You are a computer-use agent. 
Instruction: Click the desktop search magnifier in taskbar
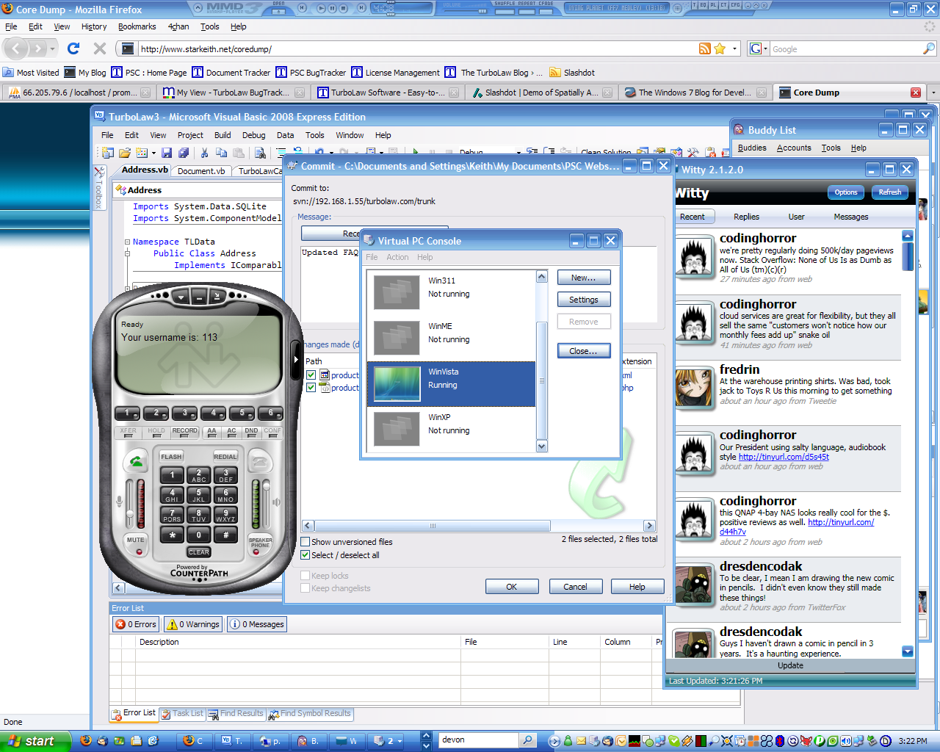coord(528,740)
